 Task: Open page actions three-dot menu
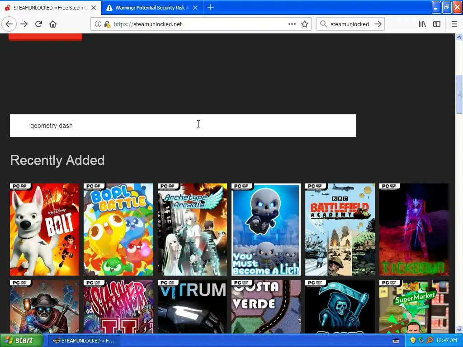292,24
